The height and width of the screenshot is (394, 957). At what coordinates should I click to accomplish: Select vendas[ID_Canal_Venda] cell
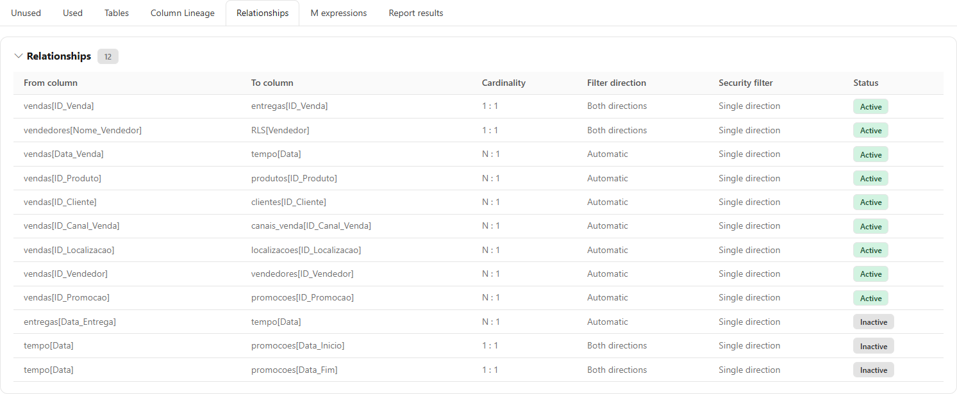72,226
